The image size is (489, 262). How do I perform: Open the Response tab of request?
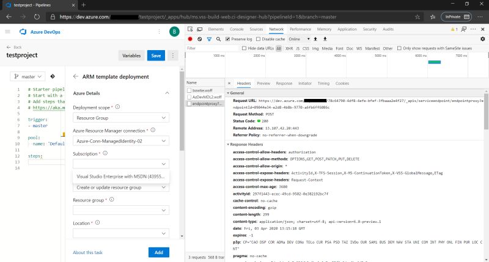pyautogui.click(x=284, y=83)
